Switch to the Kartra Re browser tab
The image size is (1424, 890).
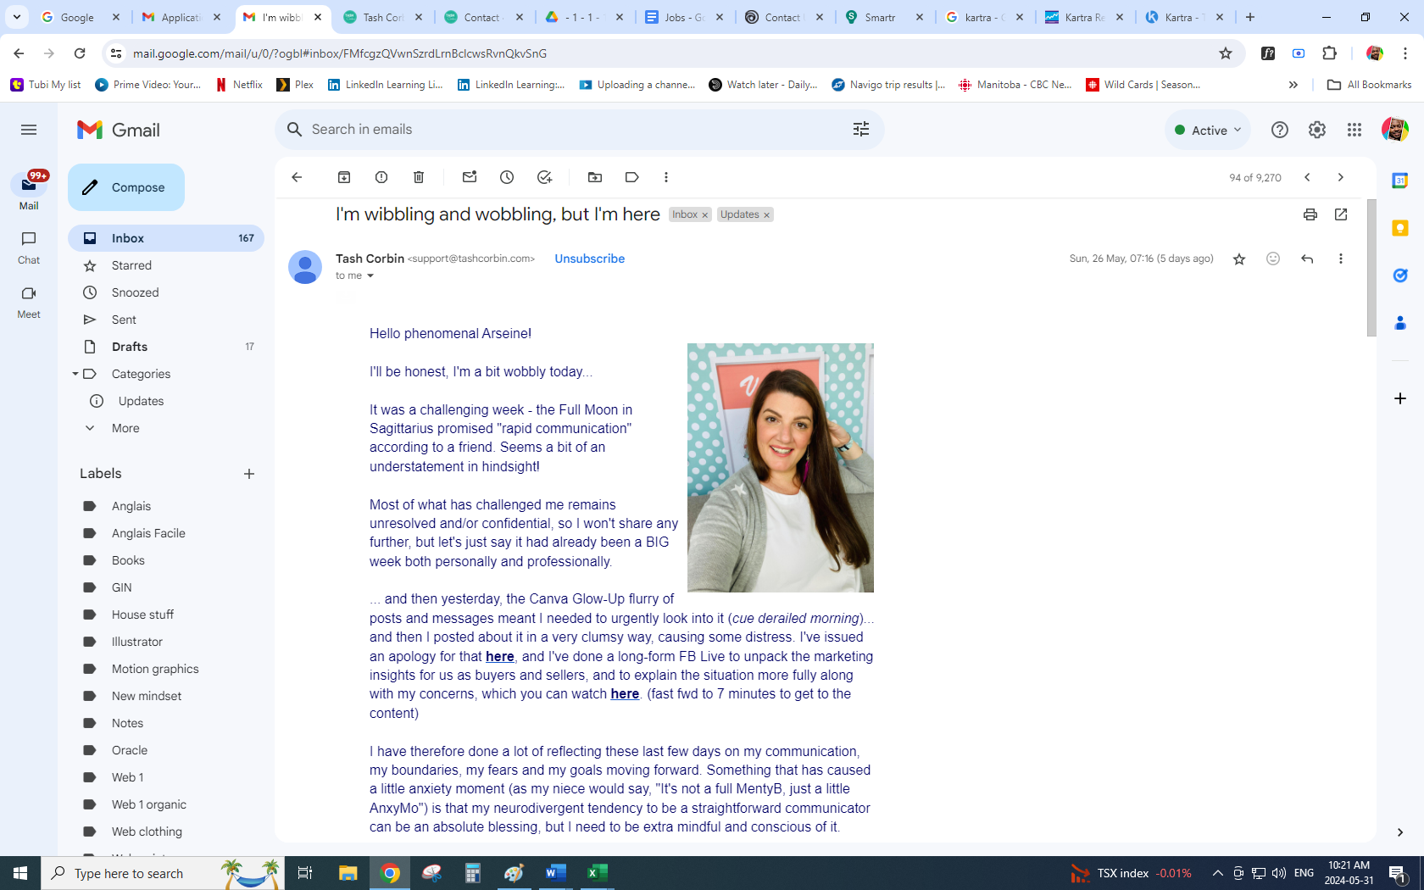pyautogui.click(x=1083, y=17)
